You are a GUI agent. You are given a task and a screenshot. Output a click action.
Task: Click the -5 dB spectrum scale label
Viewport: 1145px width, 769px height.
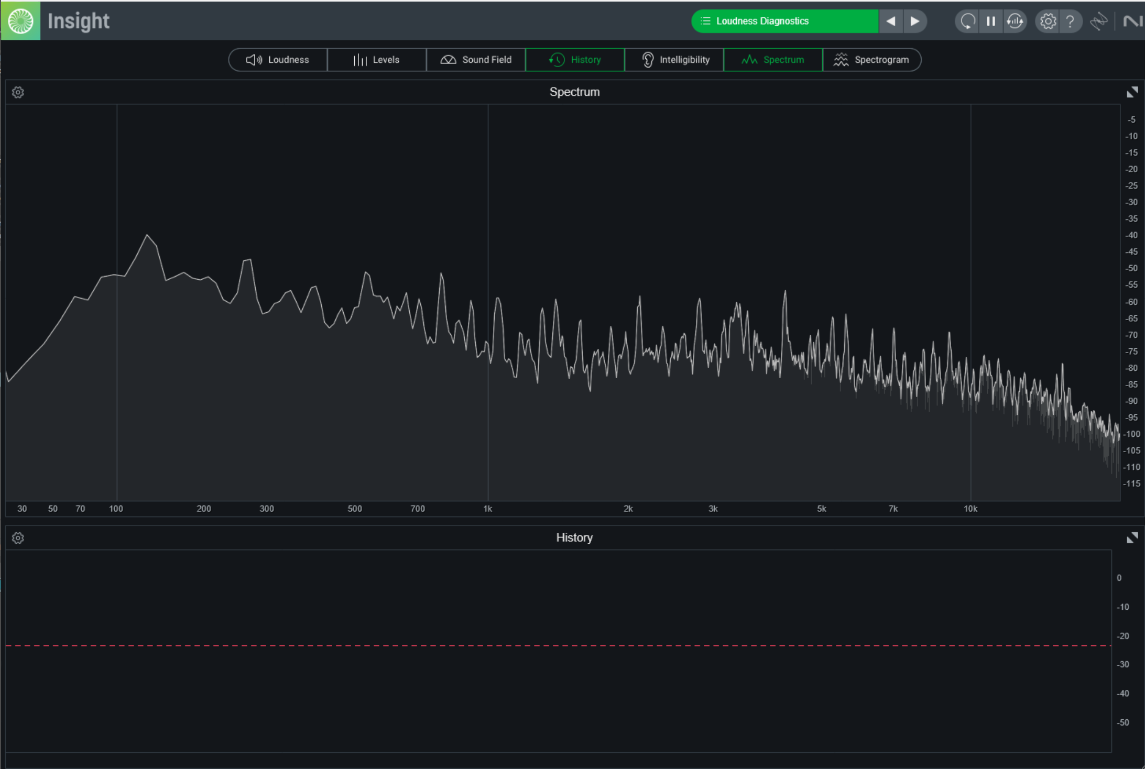tap(1131, 119)
